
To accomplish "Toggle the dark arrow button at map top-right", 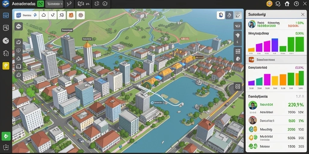I will click(229, 15).
